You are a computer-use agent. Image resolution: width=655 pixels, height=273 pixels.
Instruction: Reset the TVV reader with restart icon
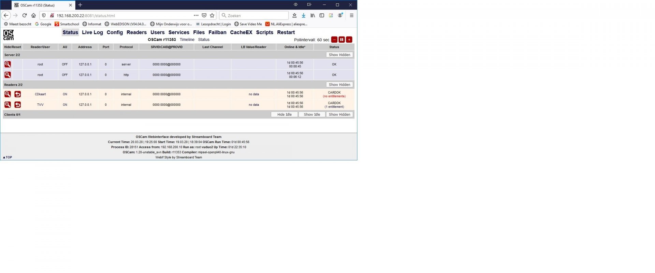click(17, 105)
